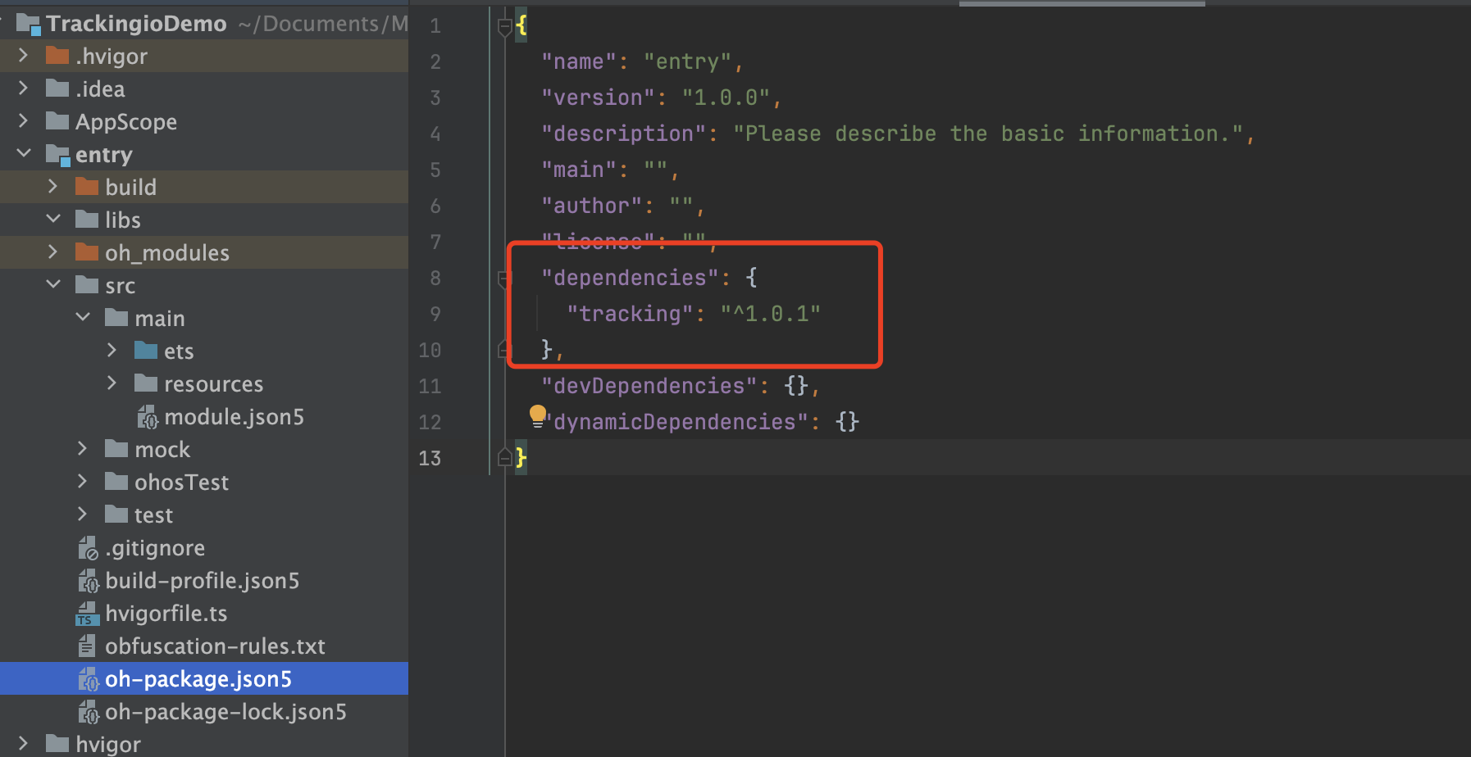Expand the build folder
This screenshot has height=757, width=1471.
[x=52, y=186]
